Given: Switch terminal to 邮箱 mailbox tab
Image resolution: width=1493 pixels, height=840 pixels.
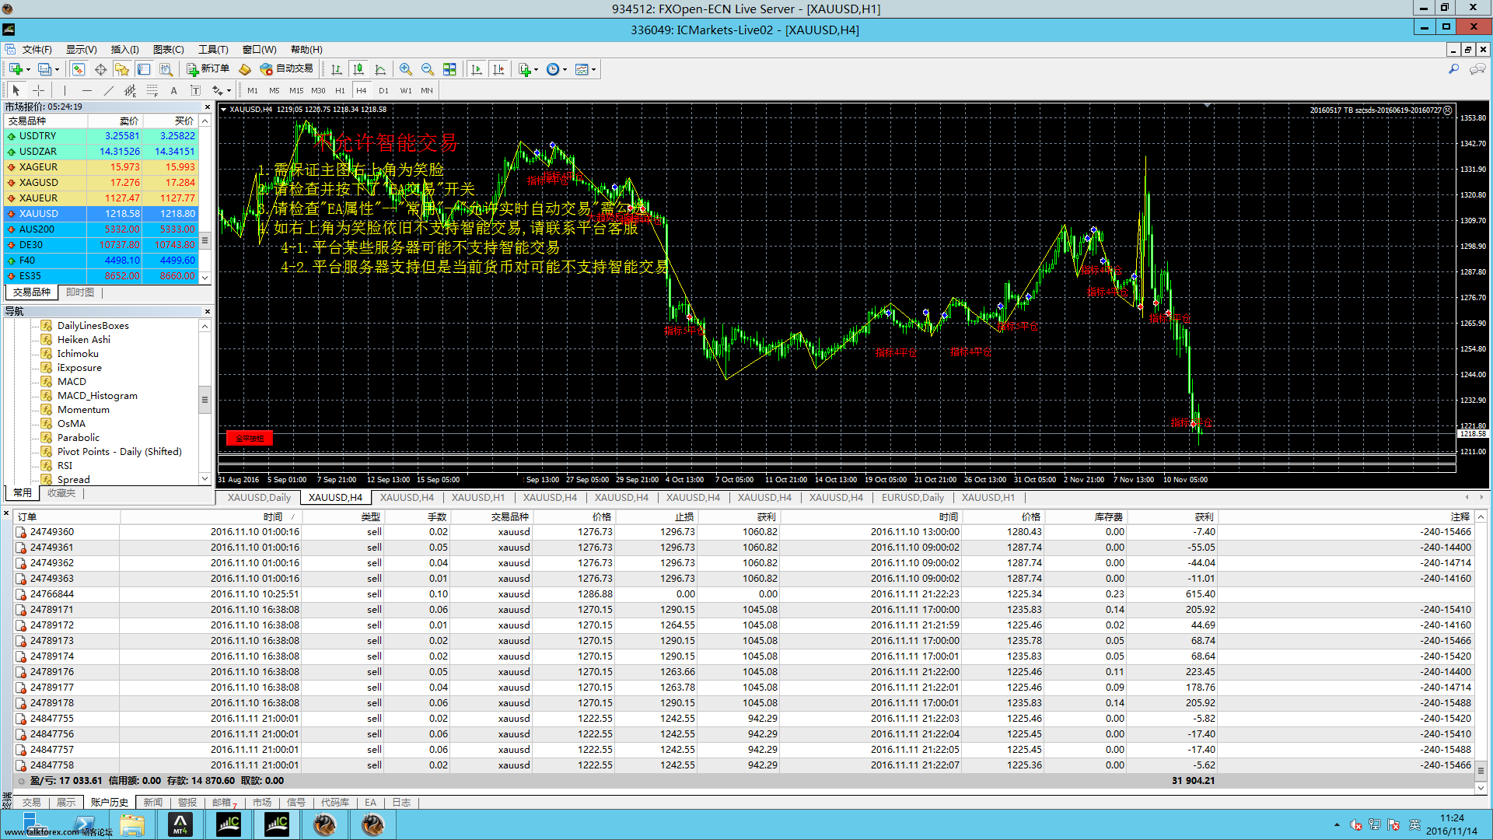Looking at the screenshot, I should 224,803.
